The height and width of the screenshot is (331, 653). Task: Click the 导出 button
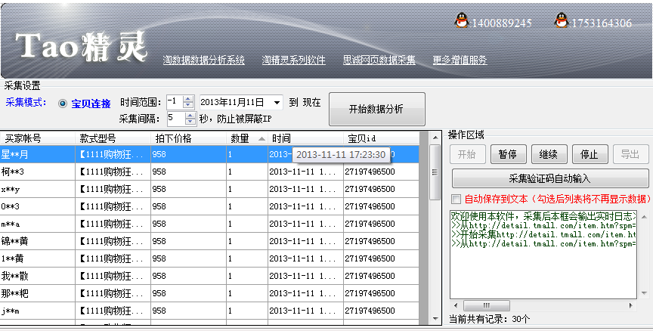630,154
